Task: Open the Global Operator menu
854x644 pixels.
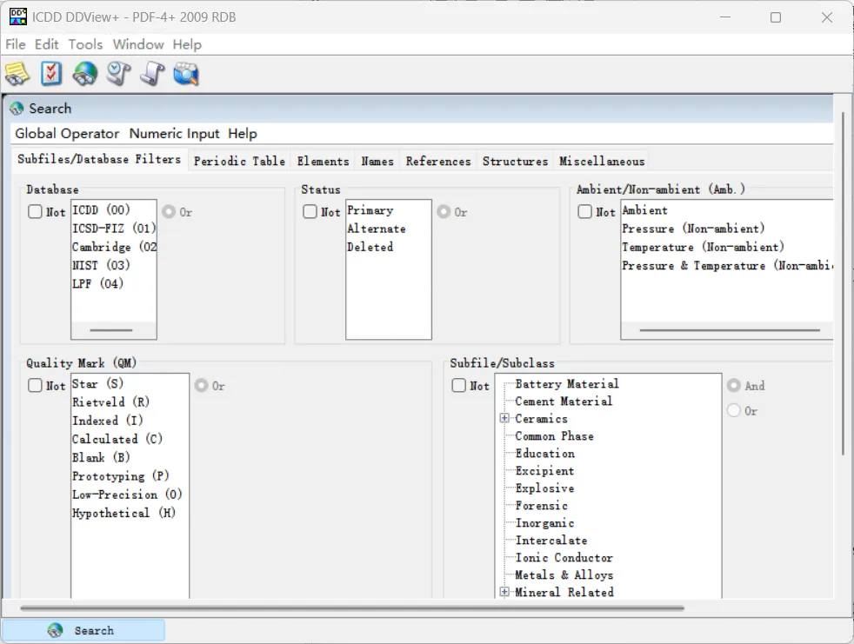Action: pos(67,133)
